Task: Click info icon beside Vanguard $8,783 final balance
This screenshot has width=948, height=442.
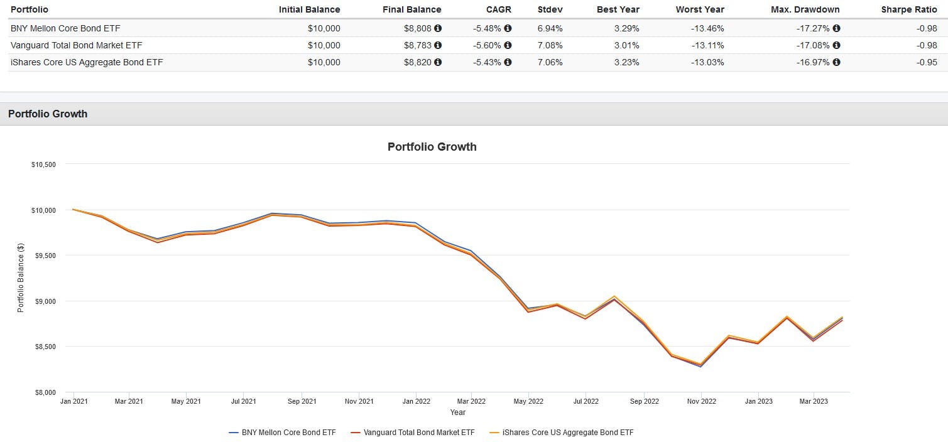Action: coord(438,45)
